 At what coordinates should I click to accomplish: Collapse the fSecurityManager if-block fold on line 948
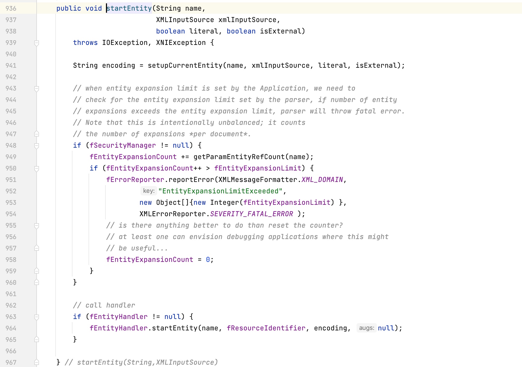pyautogui.click(x=37, y=146)
